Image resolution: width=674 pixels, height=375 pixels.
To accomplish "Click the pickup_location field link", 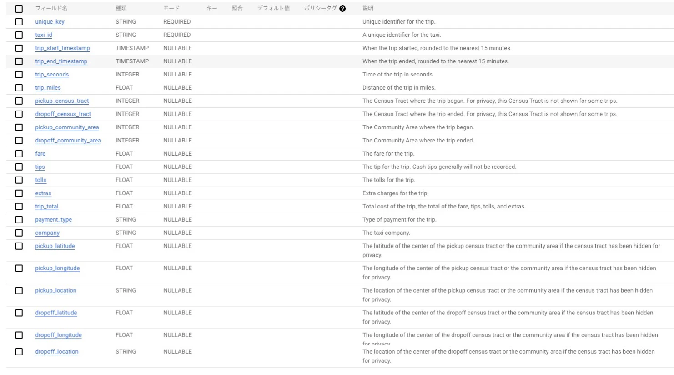I will [x=55, y=291].
